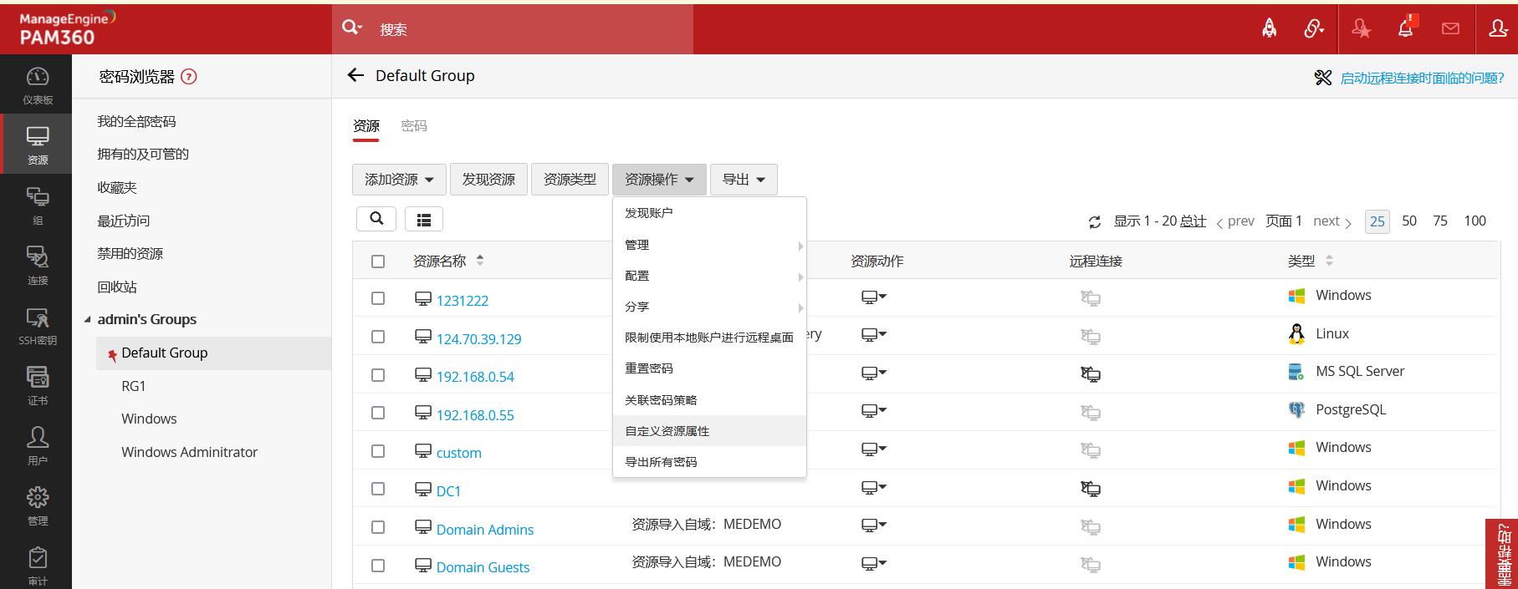Click the link-key icon in top bar
The image size is (1518, 589).
1313,29
